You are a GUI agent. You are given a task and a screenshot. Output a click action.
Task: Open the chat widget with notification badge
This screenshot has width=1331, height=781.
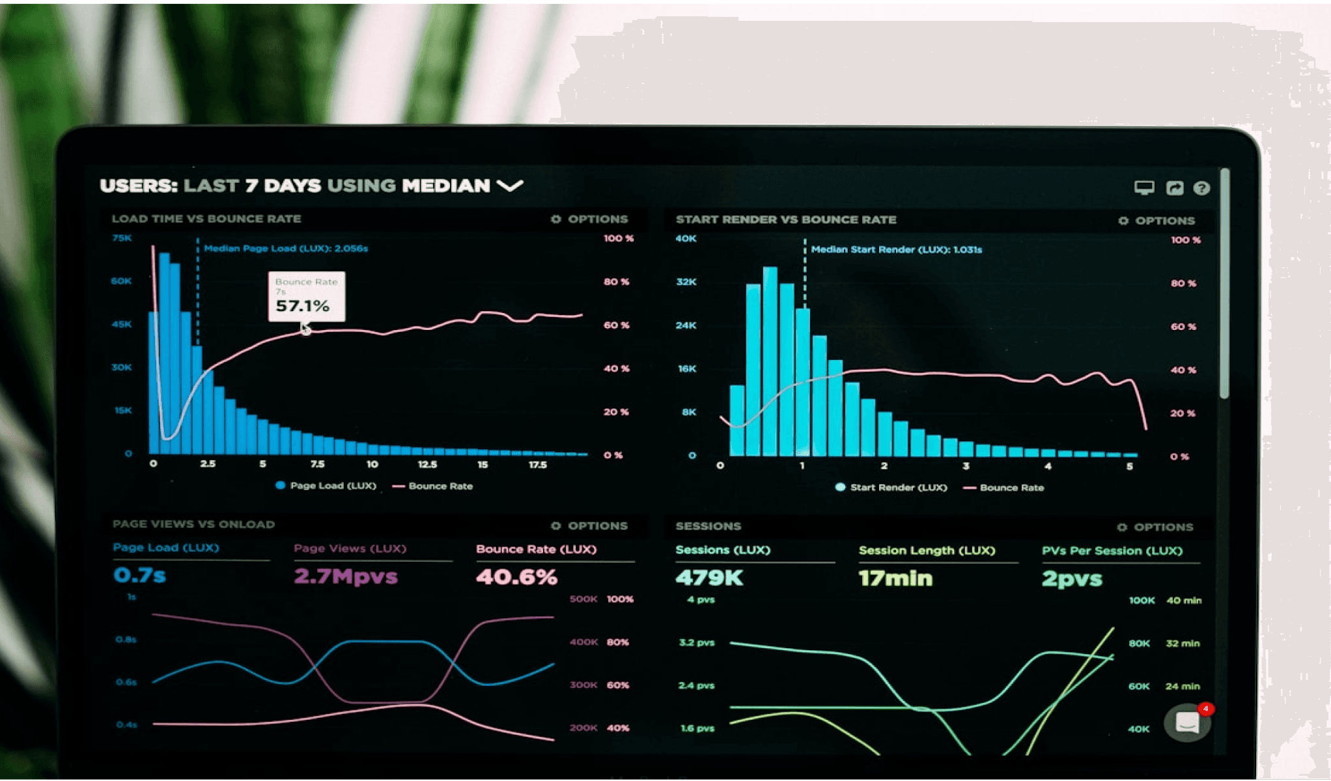pyautogui.click(x=1187, y=722)
